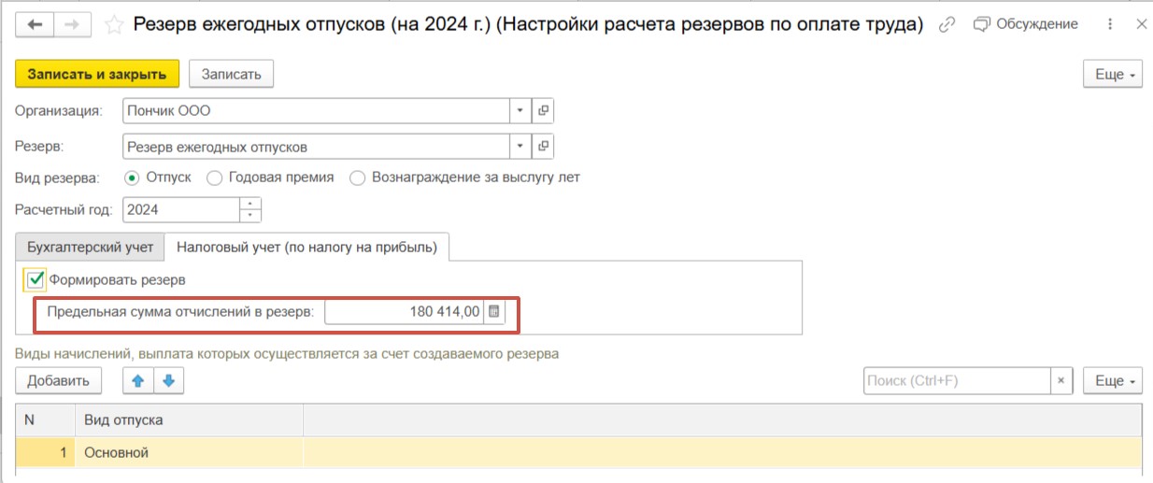Image resolution: width=1153 pixels, height=483 pixels.
Task: Expand the Организация dropdown list
Action: pos(520,111)
